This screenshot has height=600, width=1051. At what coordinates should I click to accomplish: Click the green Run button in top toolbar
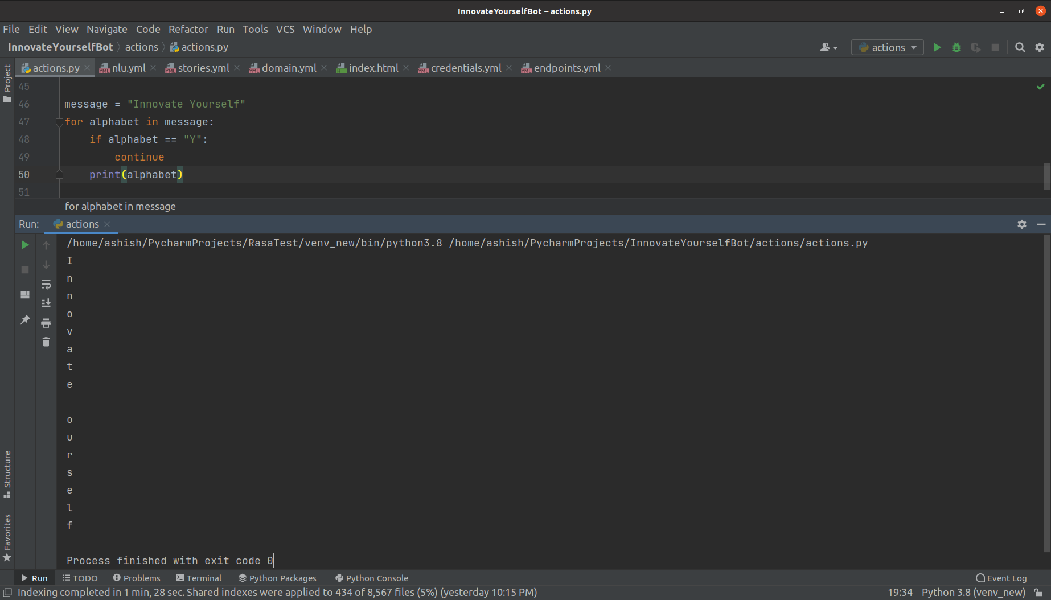point(937,48)
